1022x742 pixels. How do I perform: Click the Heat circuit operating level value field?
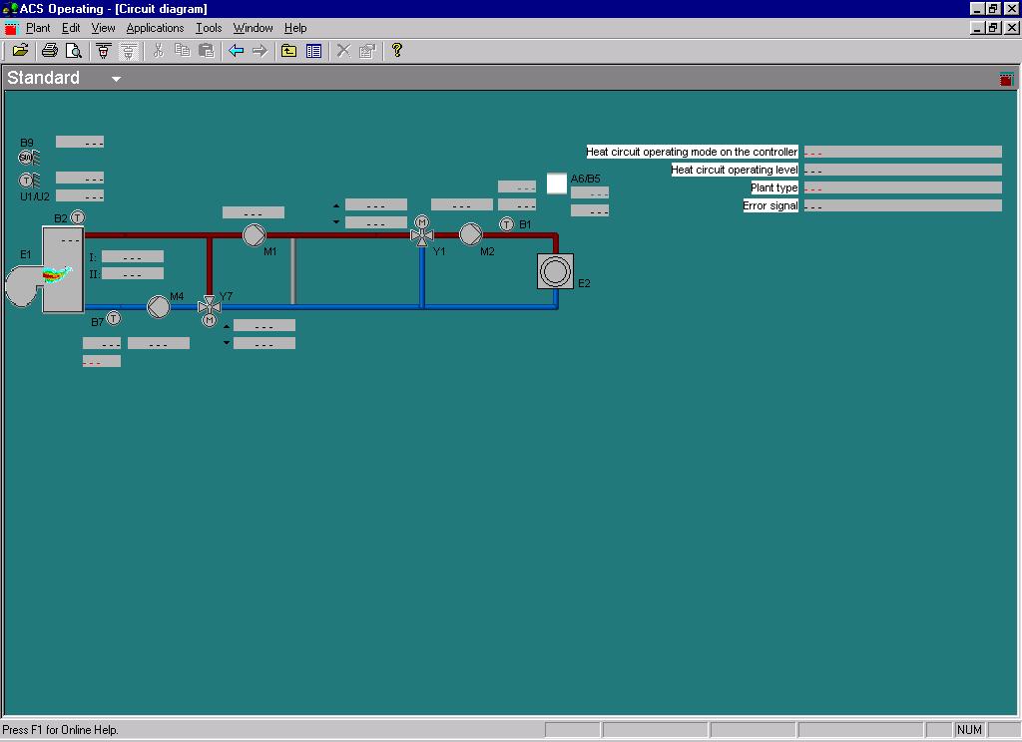[x=902, y=170]
